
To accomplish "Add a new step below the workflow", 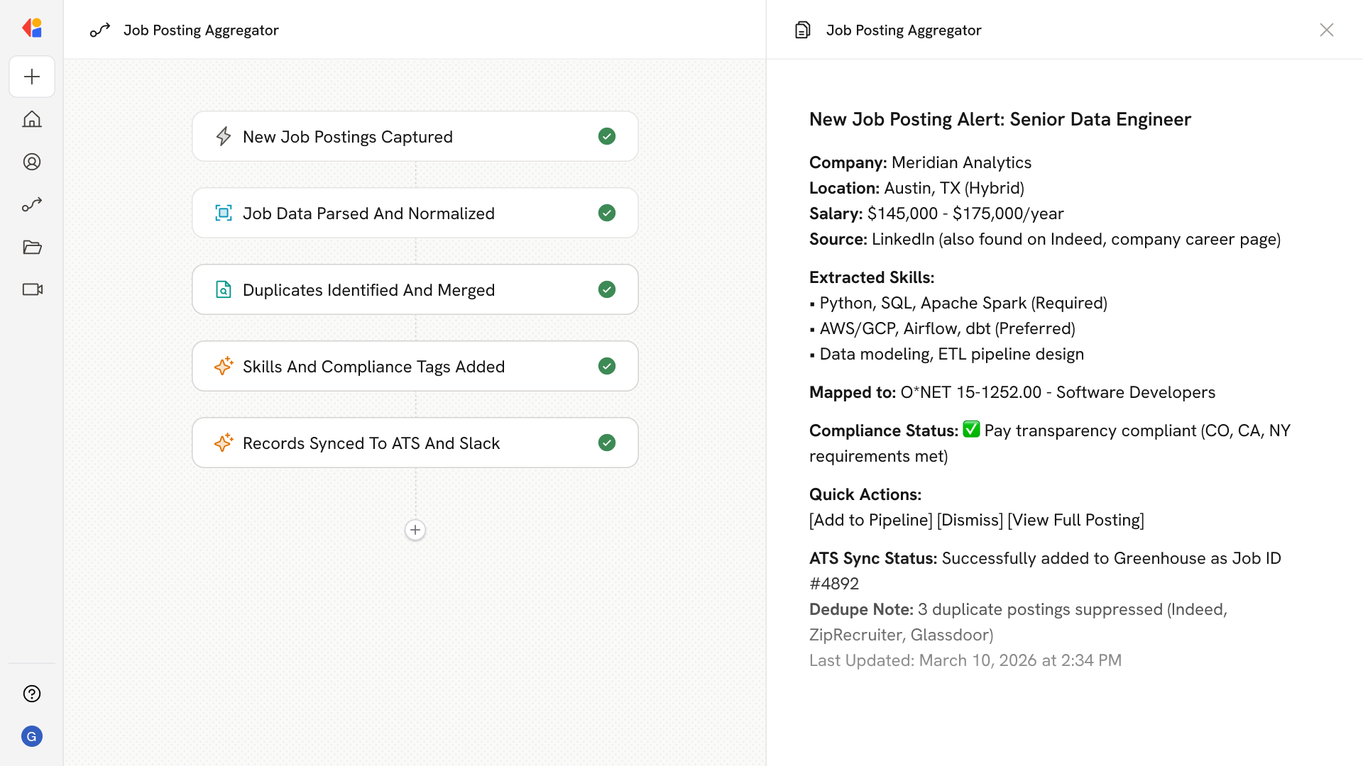I will [x=415, y=530].
